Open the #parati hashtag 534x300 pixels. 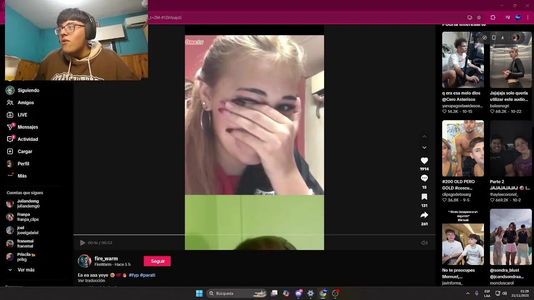pyautogui.click(x=148, y=275)
